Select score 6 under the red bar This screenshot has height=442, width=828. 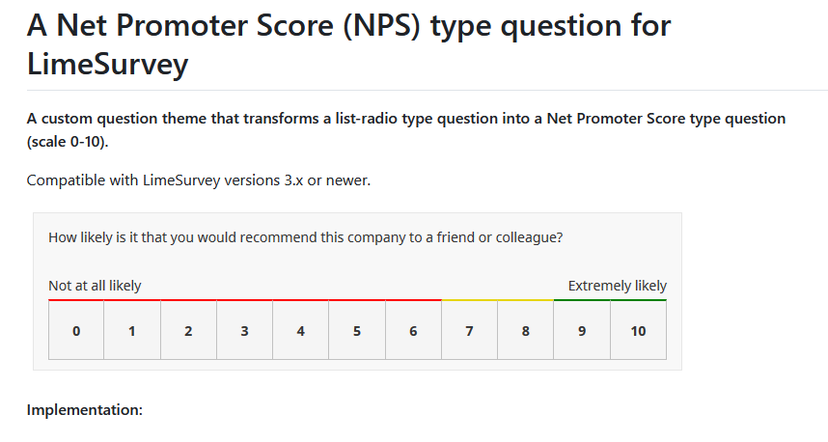coord(413,331)
